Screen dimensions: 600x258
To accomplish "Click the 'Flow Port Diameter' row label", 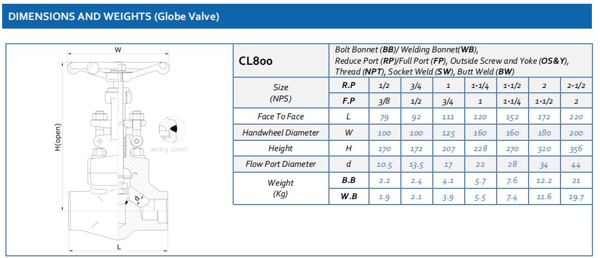I will [x=280, y=164].
